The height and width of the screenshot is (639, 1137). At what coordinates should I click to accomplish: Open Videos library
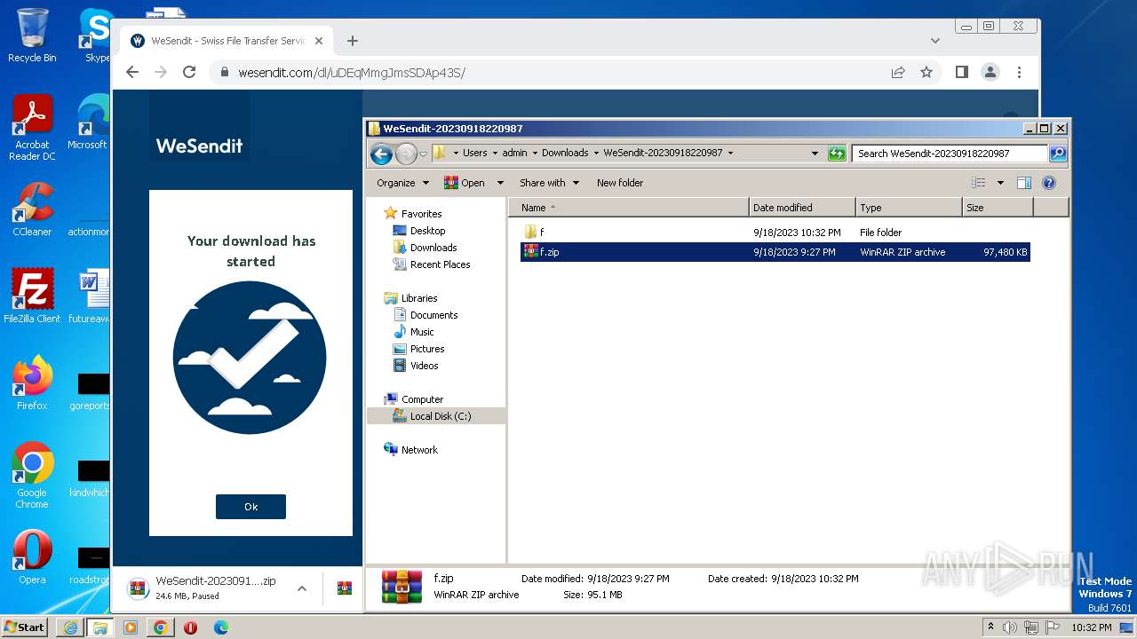(424, 366)
